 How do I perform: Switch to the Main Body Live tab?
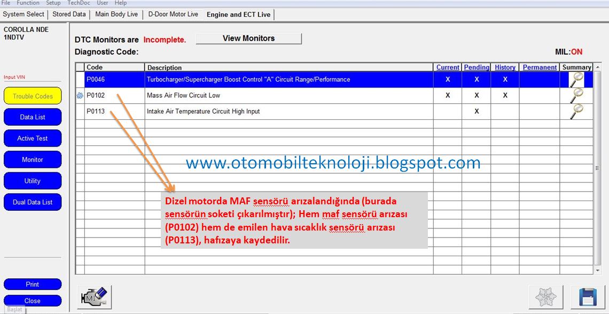point(116,14)
